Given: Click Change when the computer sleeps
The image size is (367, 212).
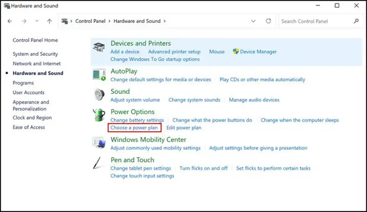Looking at the screenshot, I should pyautogui.click(x=299, y=120).
